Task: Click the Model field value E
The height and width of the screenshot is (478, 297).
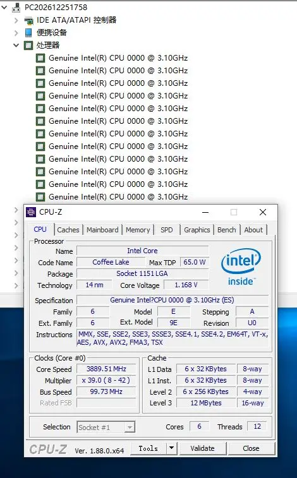Action: 174,311
